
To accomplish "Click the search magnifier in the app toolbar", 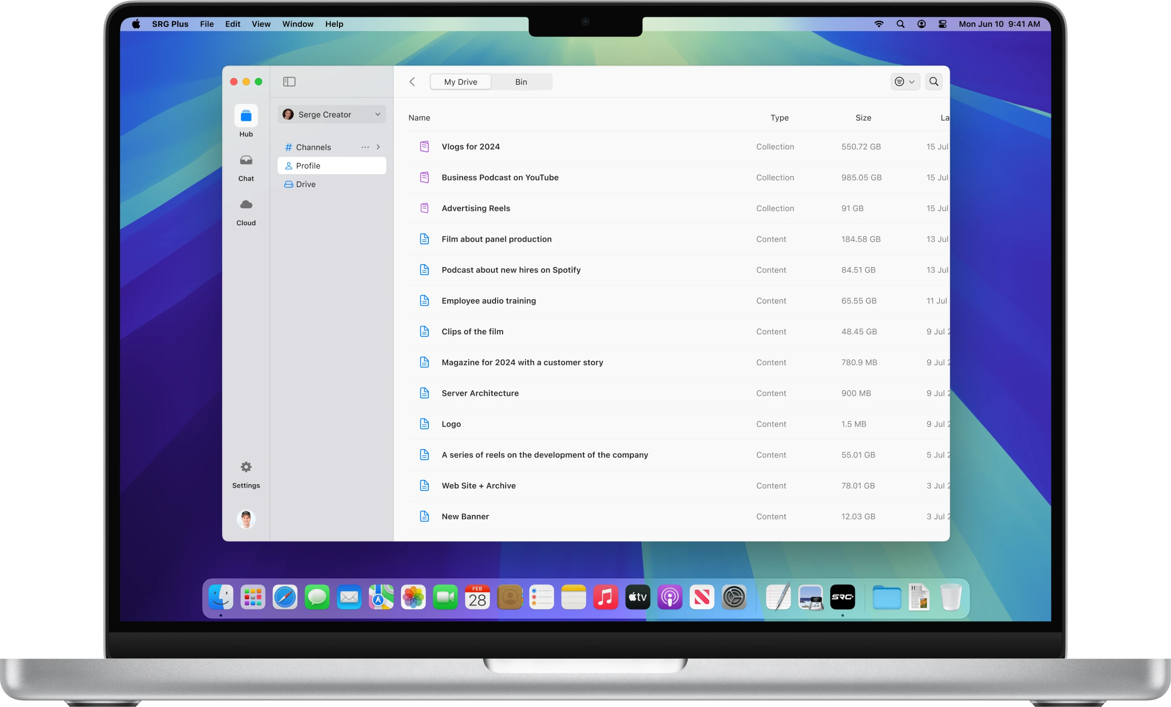I will tap(934, 82).
